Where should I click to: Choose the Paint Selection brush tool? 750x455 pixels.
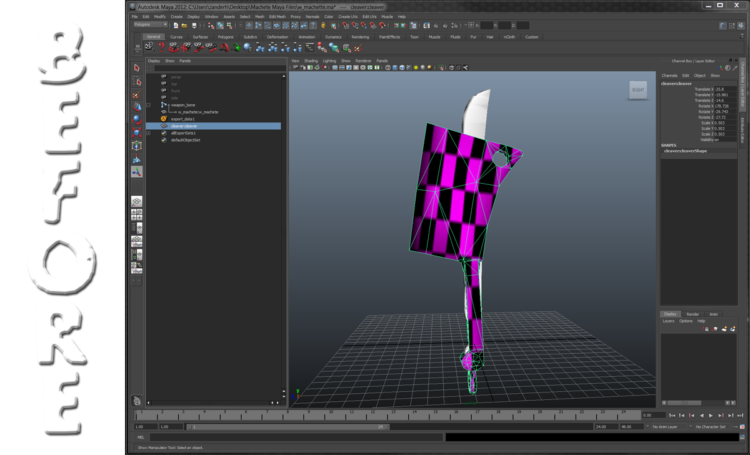137,94
